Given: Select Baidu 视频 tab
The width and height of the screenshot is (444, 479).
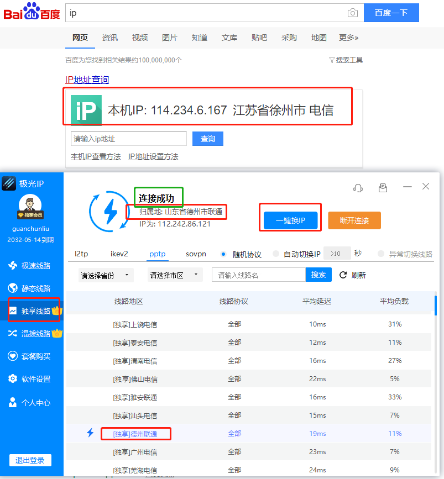Looking at the screenshot, I should point(140,38).
